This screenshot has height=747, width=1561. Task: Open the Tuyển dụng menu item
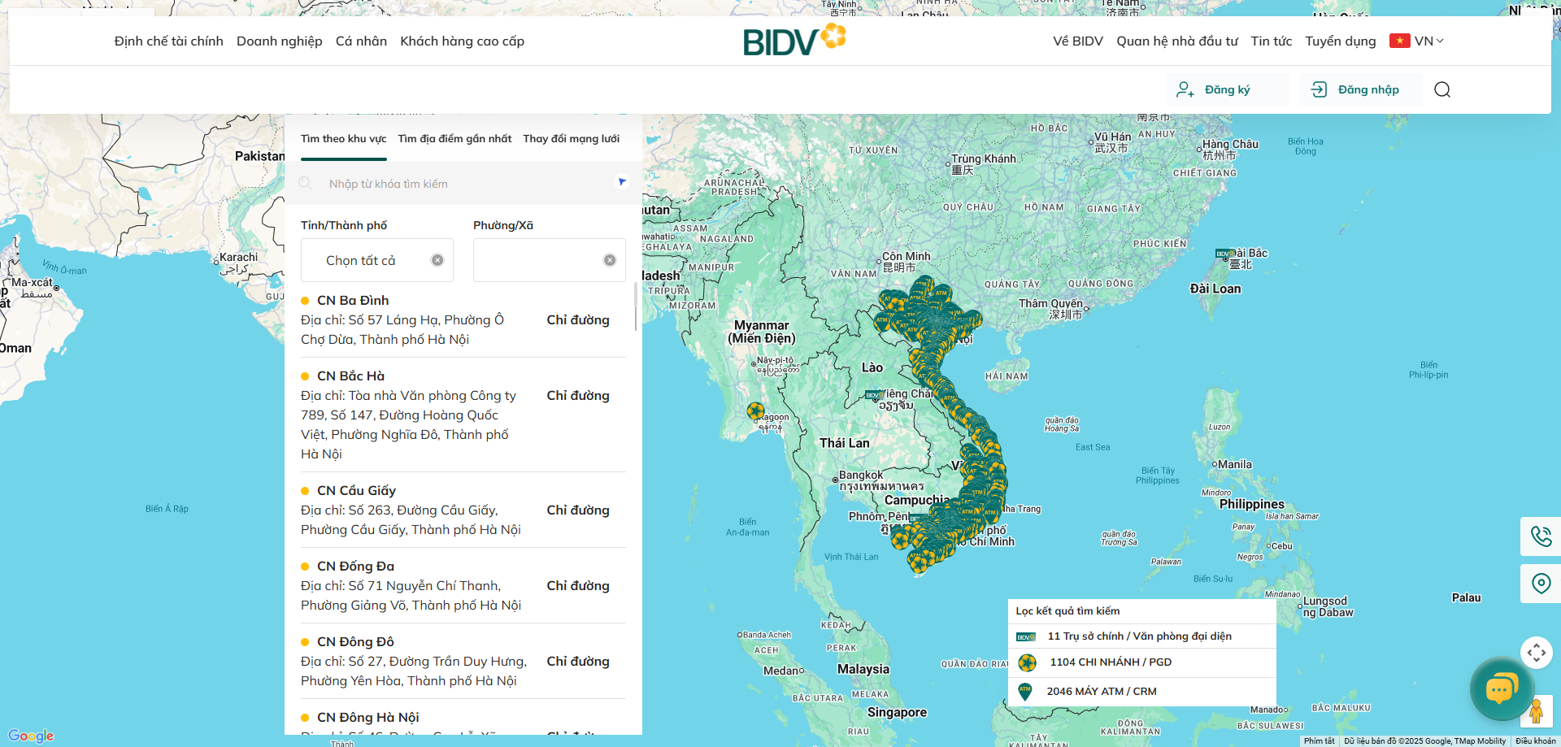[x=1340, y=41]
